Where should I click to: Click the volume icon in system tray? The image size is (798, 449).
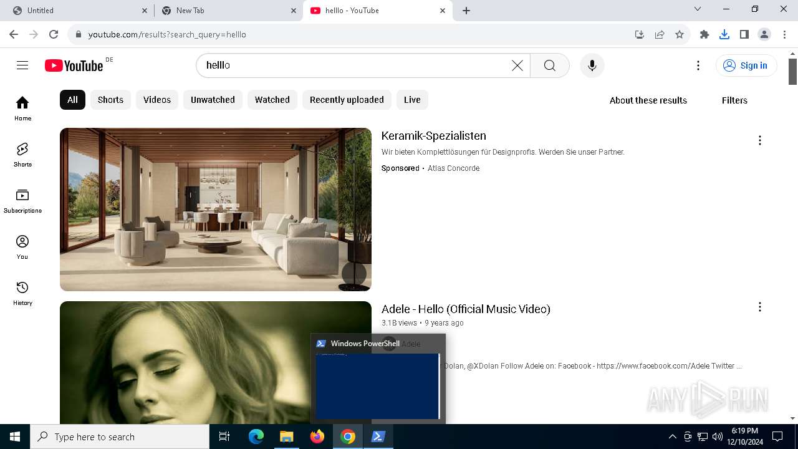pyautogui.click(x=718, y=437)
